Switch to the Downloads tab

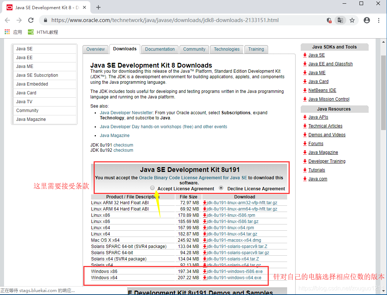coord(125,49)
